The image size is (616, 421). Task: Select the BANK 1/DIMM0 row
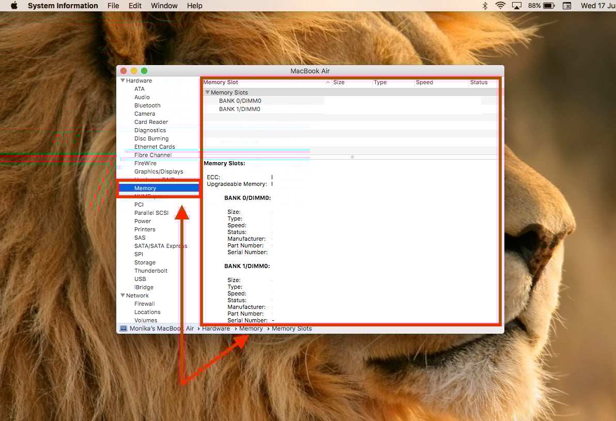tap(350, 109)
